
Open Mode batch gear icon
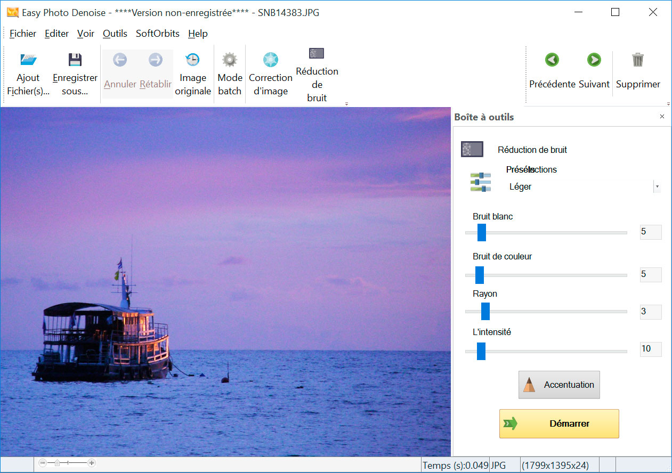tap(230, 60)
